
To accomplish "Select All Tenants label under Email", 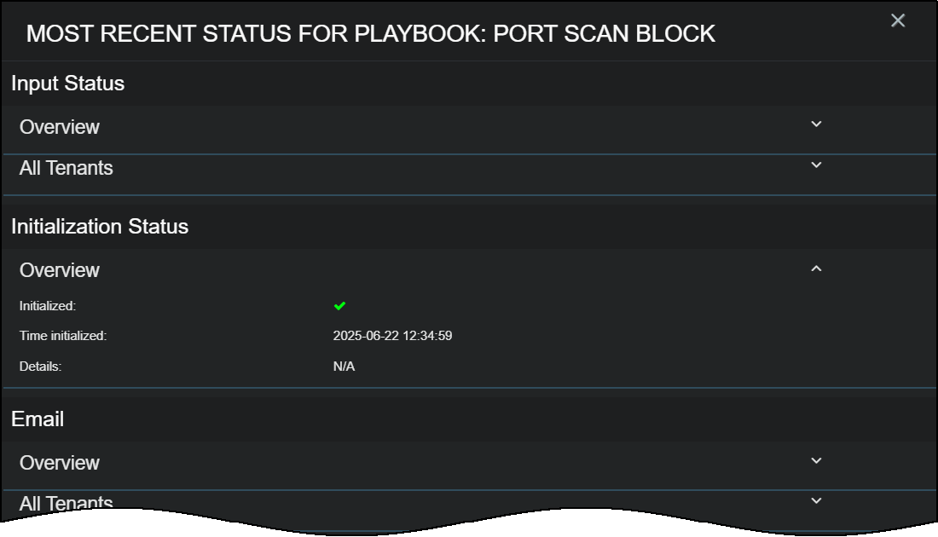I will click(x=67, y=502).
